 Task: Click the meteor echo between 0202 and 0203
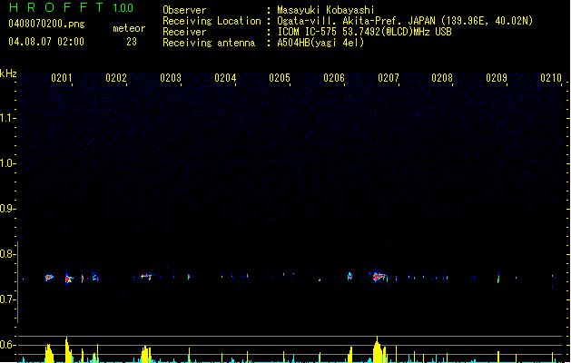146,277
